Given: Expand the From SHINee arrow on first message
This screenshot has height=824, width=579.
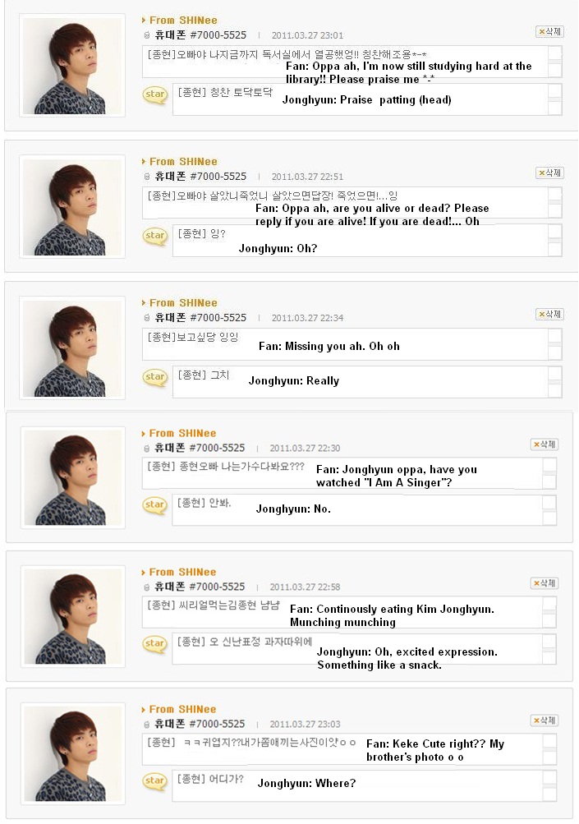Looking at the screenshot, I should (x=144, y=21).
